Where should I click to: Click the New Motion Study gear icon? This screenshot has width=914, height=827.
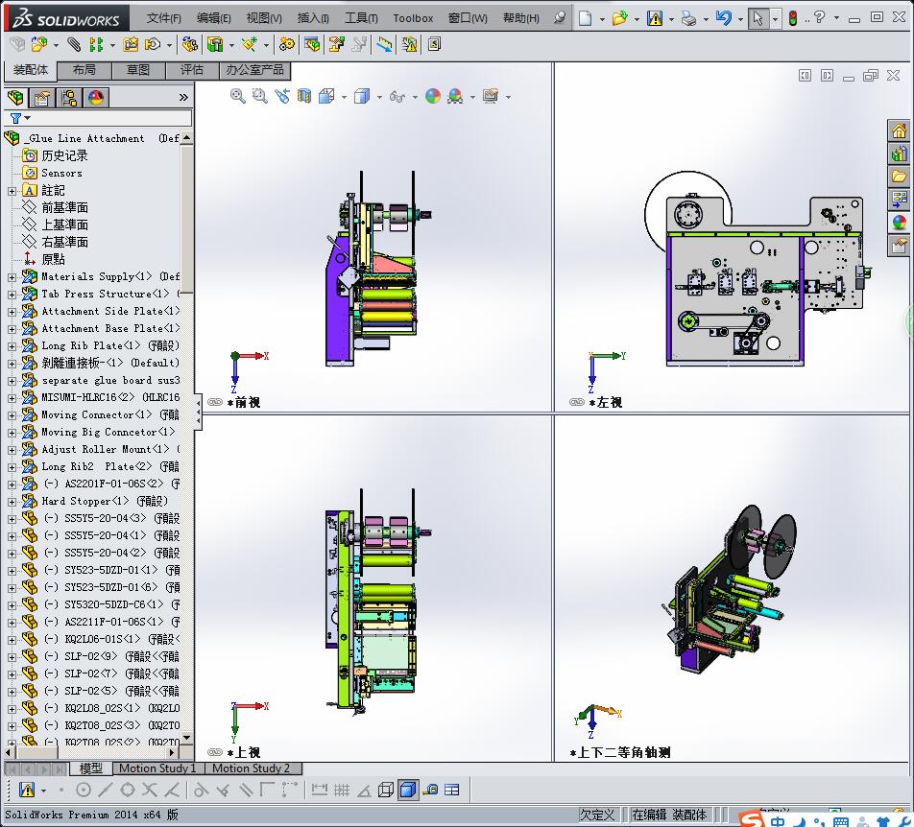[286, 44]
